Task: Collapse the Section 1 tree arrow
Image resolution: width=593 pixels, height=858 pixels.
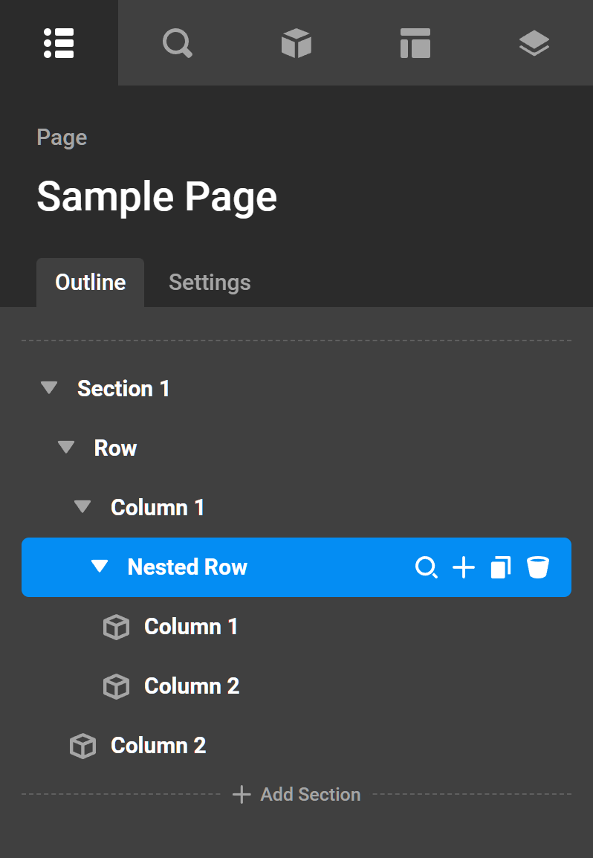Action: (49, 388)
